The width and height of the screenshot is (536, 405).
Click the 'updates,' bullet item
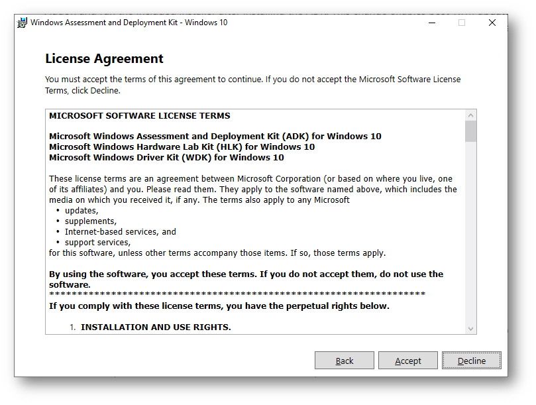tap(81, 210)
